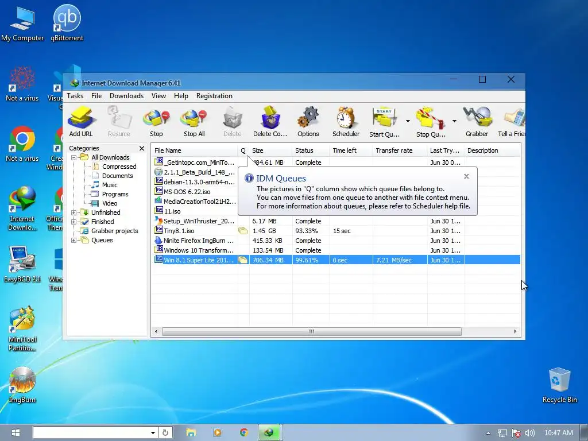Click the Delete Completed toolbar icon

tap(270, 122)
